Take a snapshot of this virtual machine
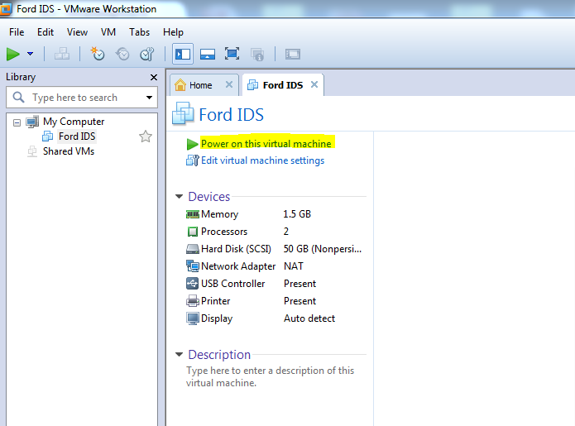 98,55
